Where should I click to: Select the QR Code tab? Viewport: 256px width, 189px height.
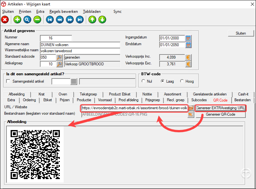point(220,100)
